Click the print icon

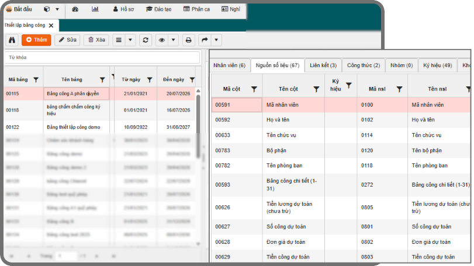click(188, 40)
